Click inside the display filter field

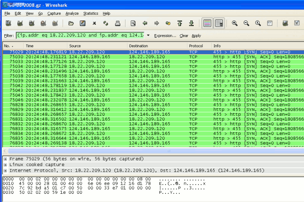[80, 36]
